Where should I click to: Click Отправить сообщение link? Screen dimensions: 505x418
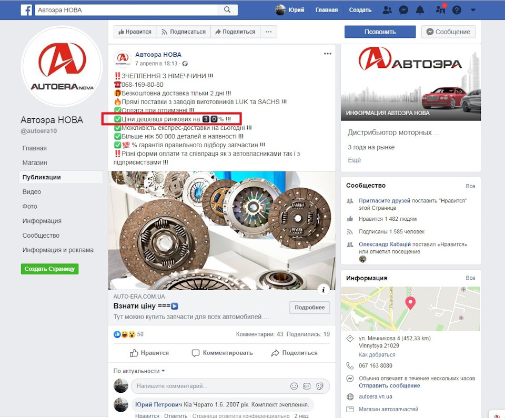389,385
